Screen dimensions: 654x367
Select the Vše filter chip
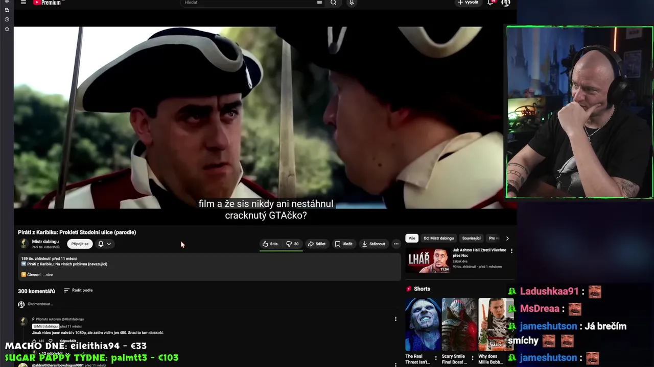(412, 238)
